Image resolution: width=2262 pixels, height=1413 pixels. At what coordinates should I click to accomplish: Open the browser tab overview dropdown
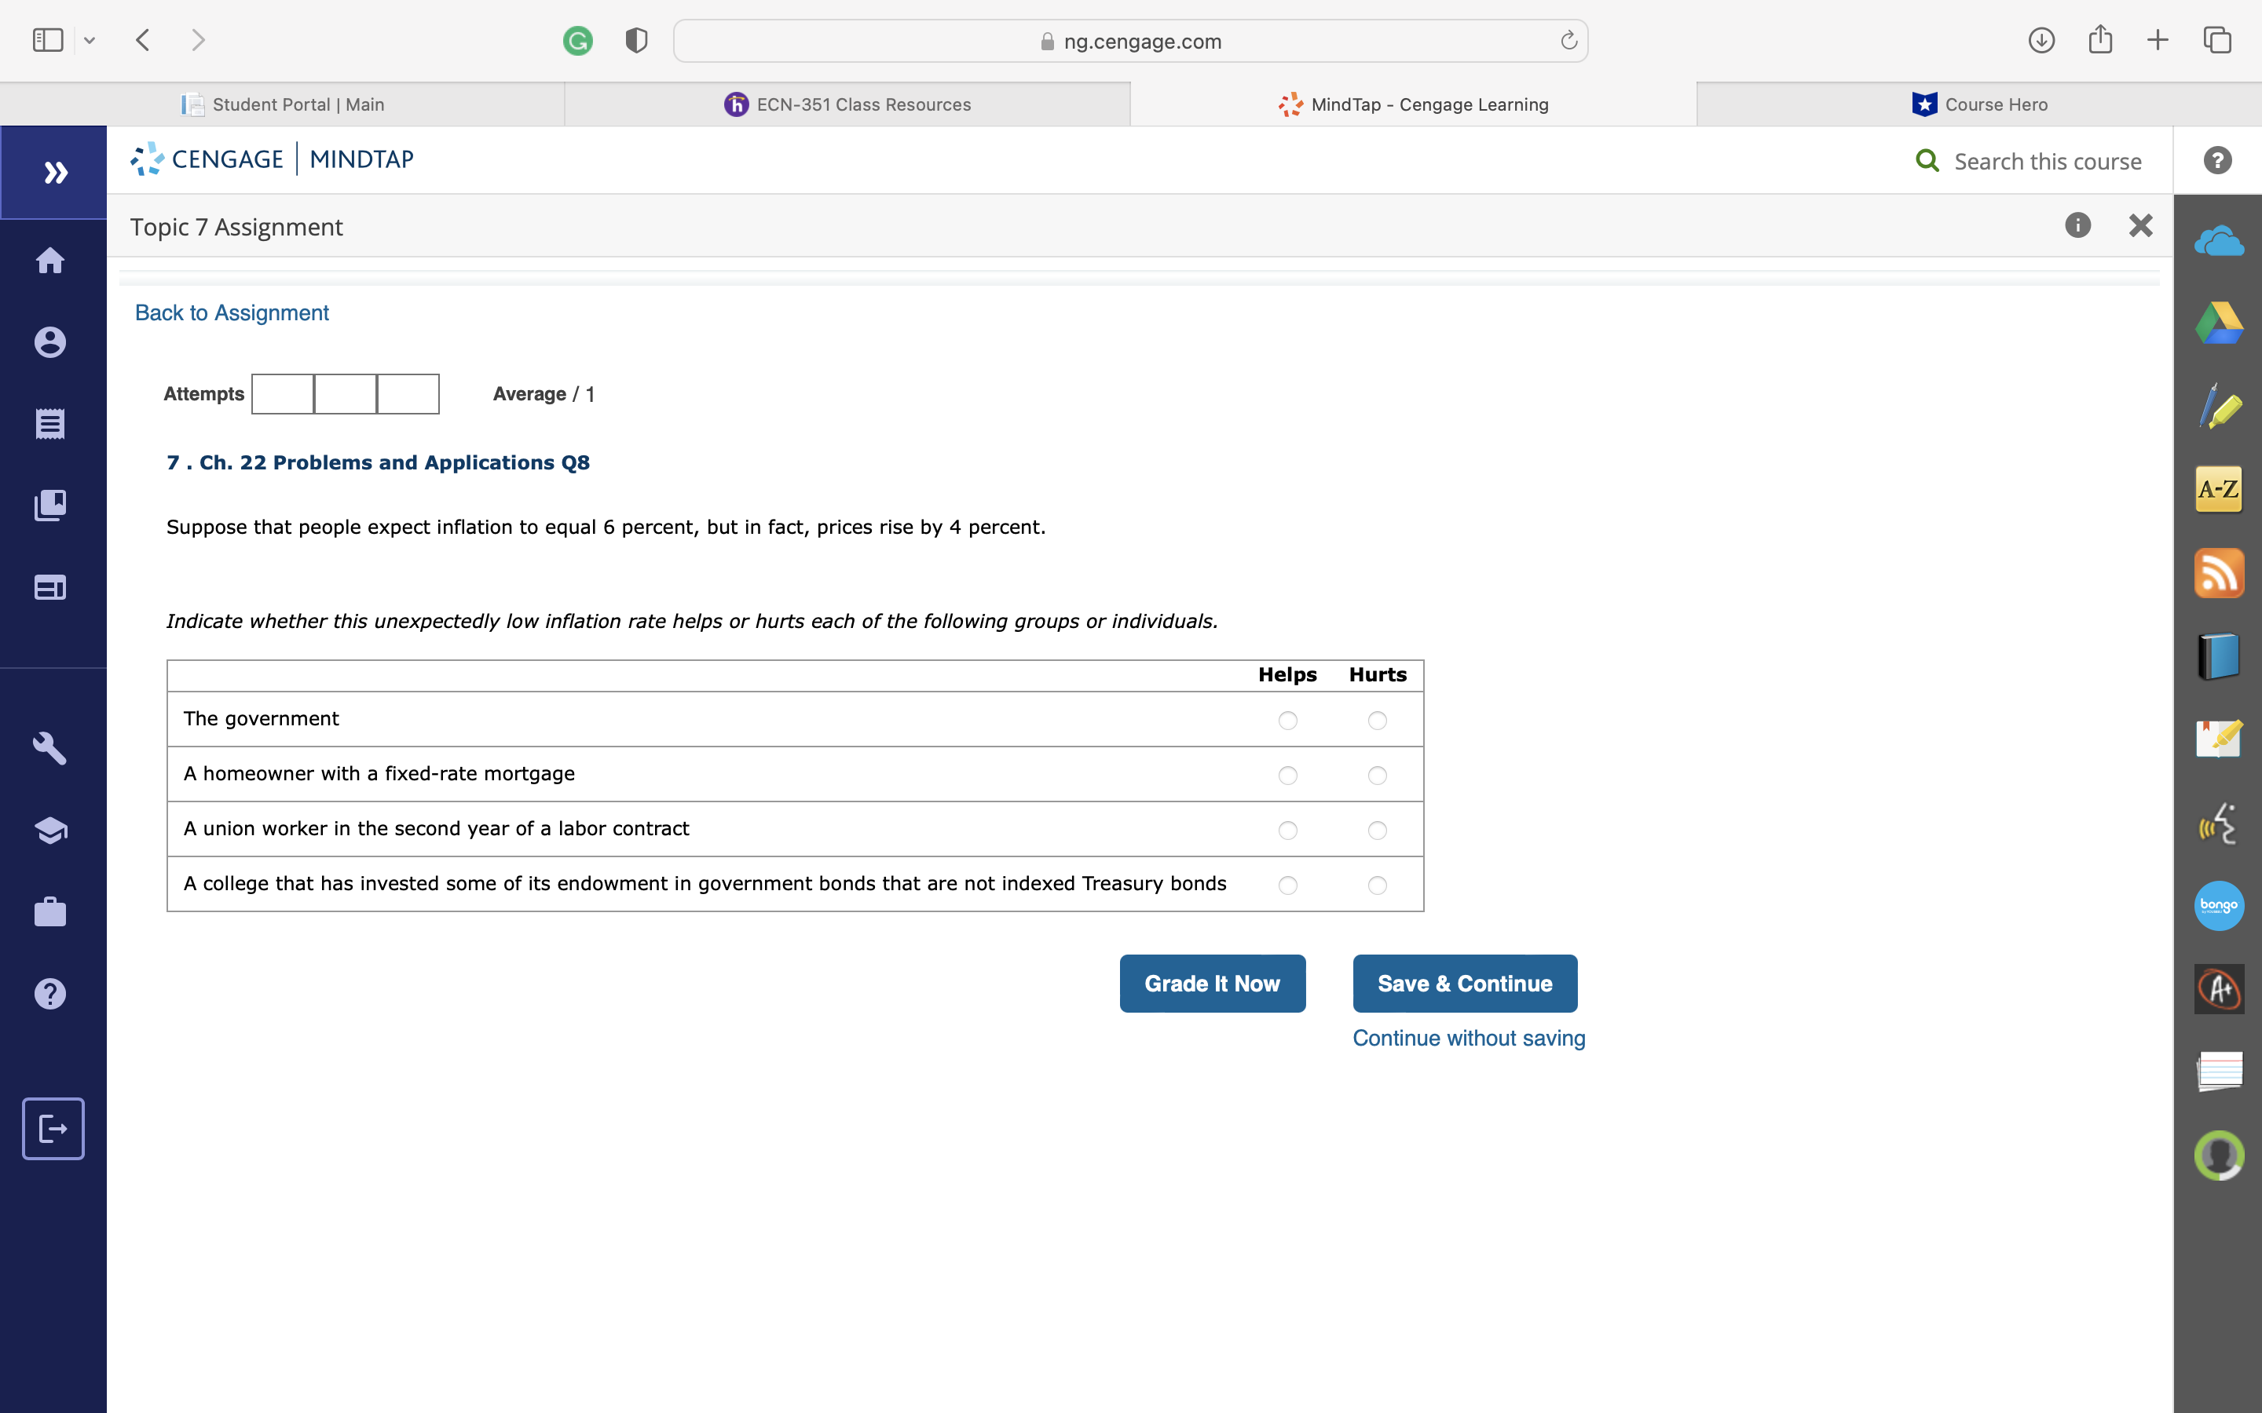(x=90, y=39)
